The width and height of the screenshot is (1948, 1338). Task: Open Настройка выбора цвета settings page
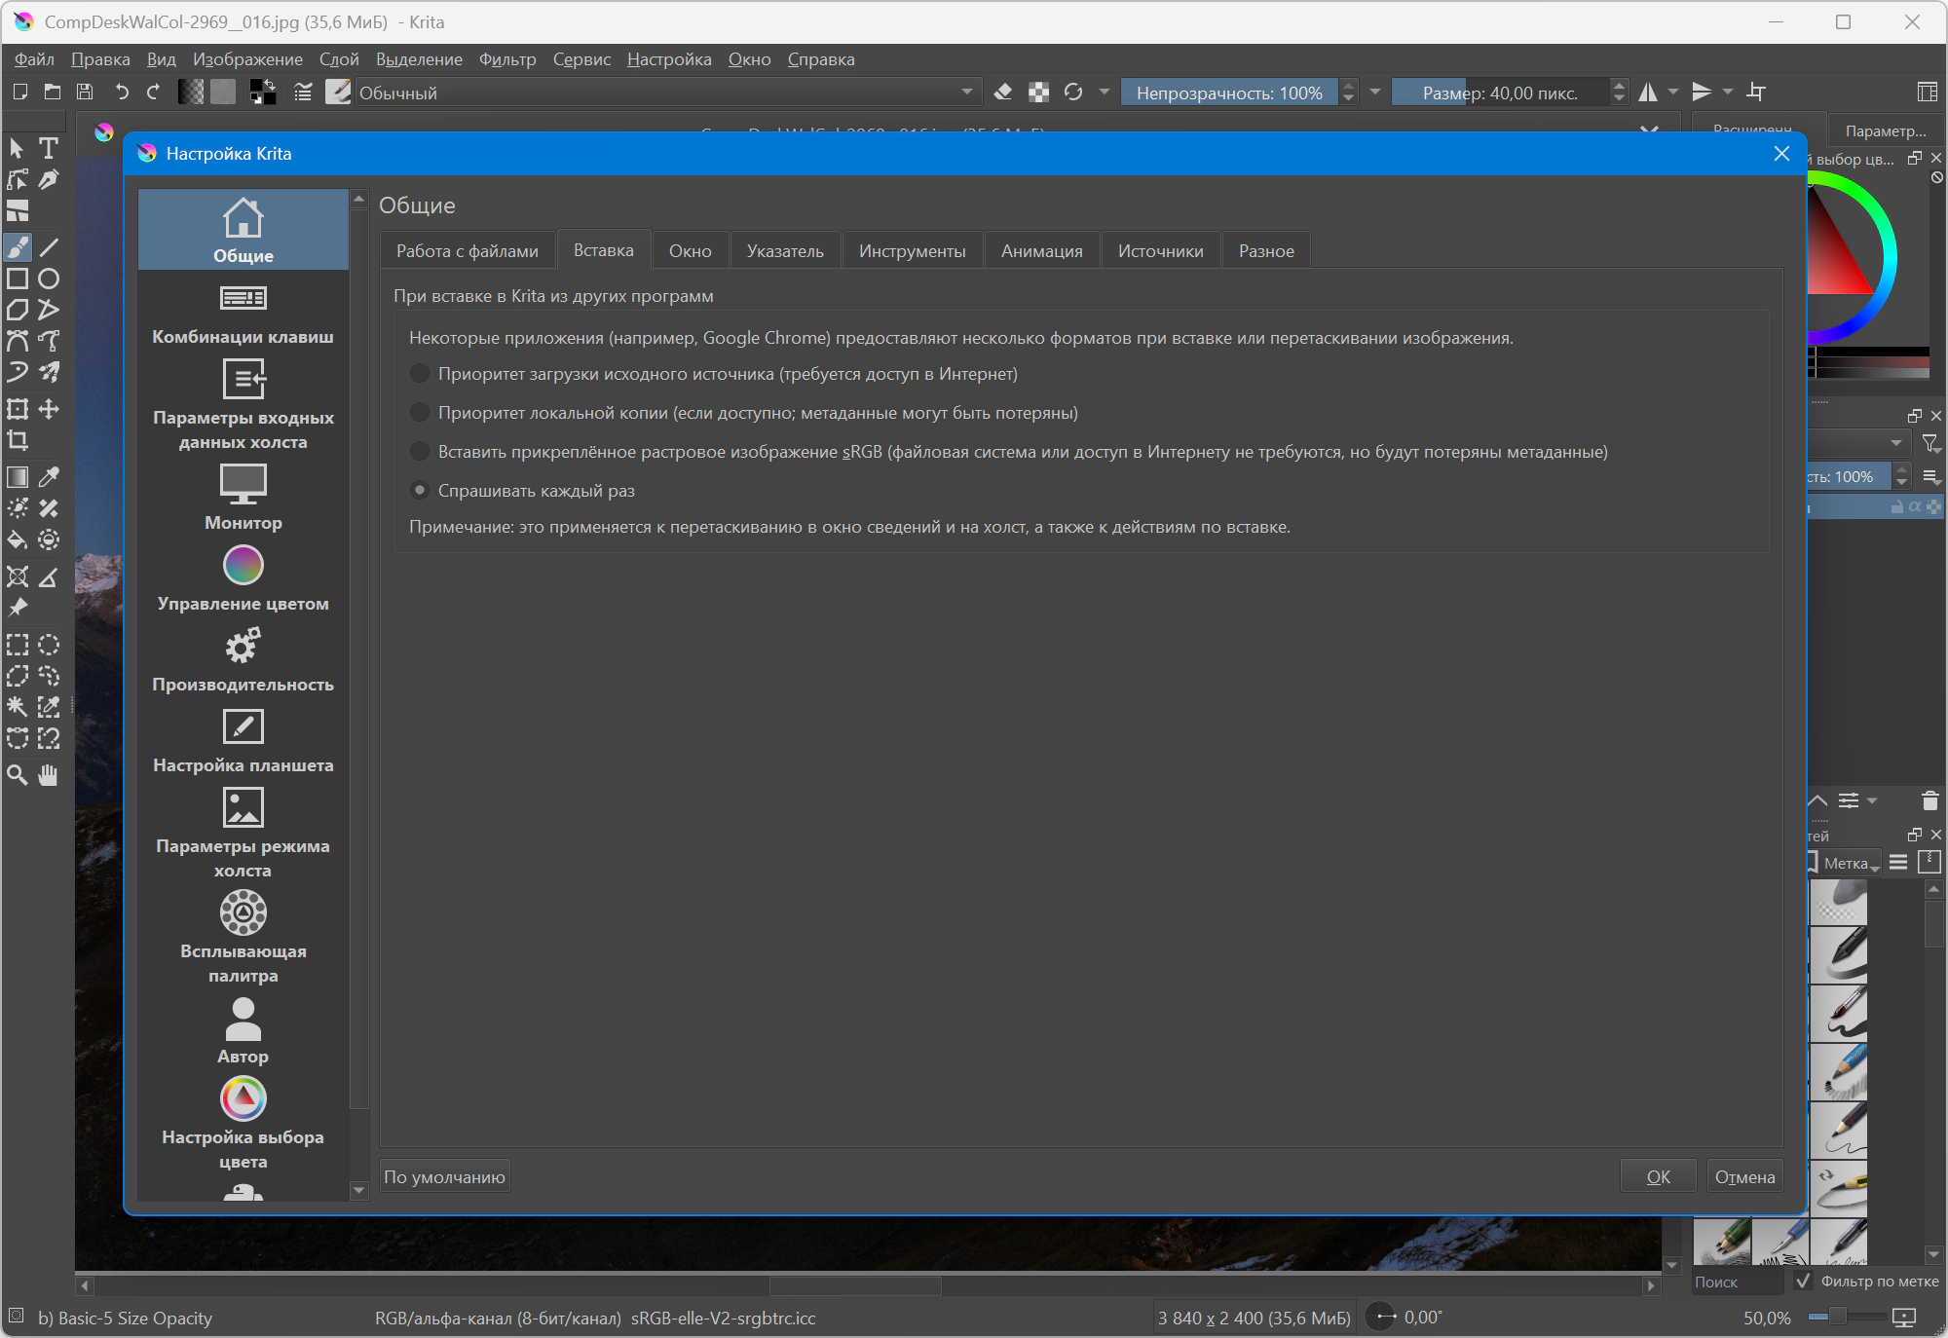(x=243, y=1124)
